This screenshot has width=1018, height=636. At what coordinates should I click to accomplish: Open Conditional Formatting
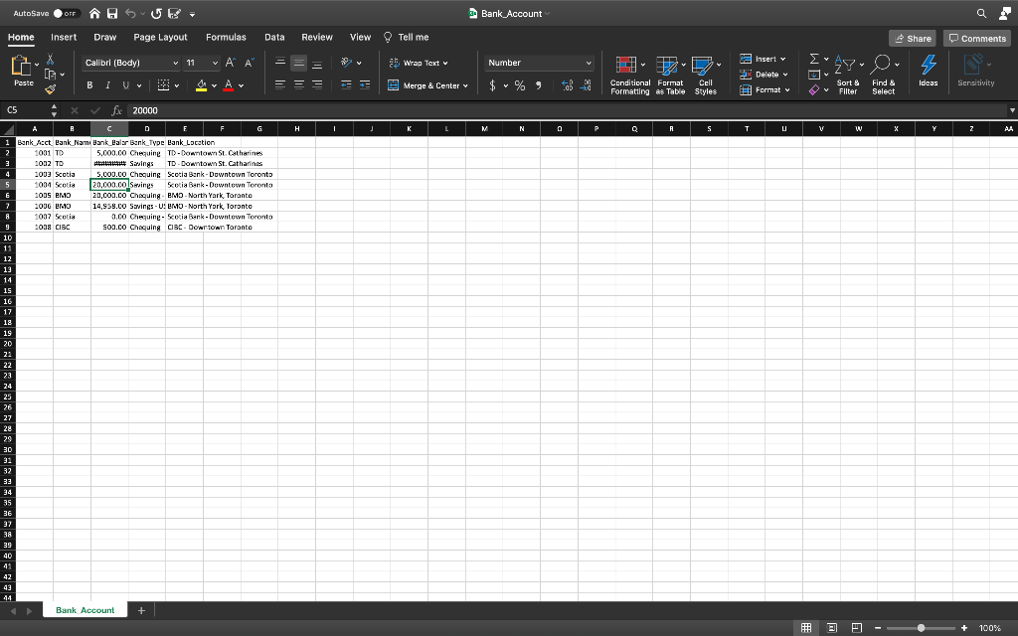tap(629, 76)
